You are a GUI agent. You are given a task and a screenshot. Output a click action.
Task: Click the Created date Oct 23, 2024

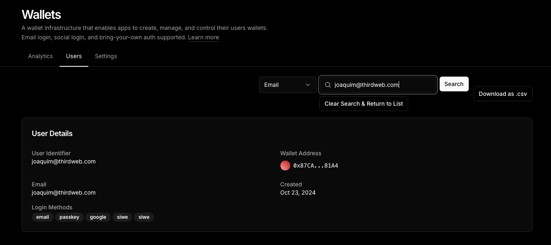click(x=298, y=193)
